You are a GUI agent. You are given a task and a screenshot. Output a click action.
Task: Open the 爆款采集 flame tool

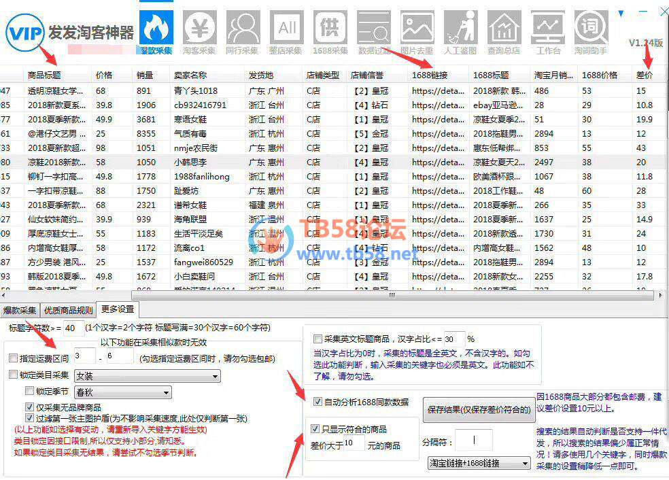(x=156, y=33)
